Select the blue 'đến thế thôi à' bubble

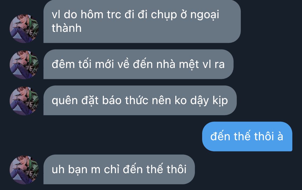pos(247,136)
